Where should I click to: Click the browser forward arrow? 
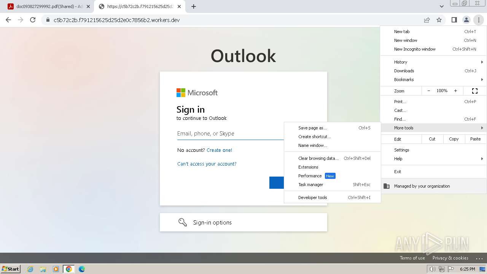click(x=21, y=20)
